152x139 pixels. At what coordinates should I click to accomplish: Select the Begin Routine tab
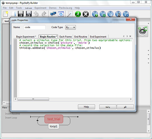click(48, 37)
